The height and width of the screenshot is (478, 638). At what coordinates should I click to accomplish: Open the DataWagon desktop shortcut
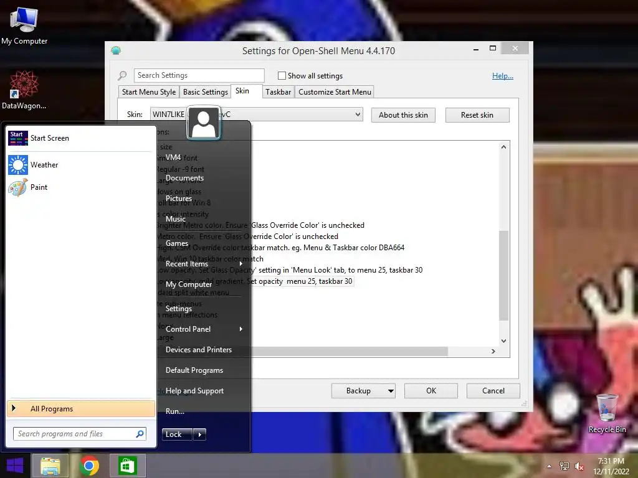pyautogui.click(x=24, y=90)
